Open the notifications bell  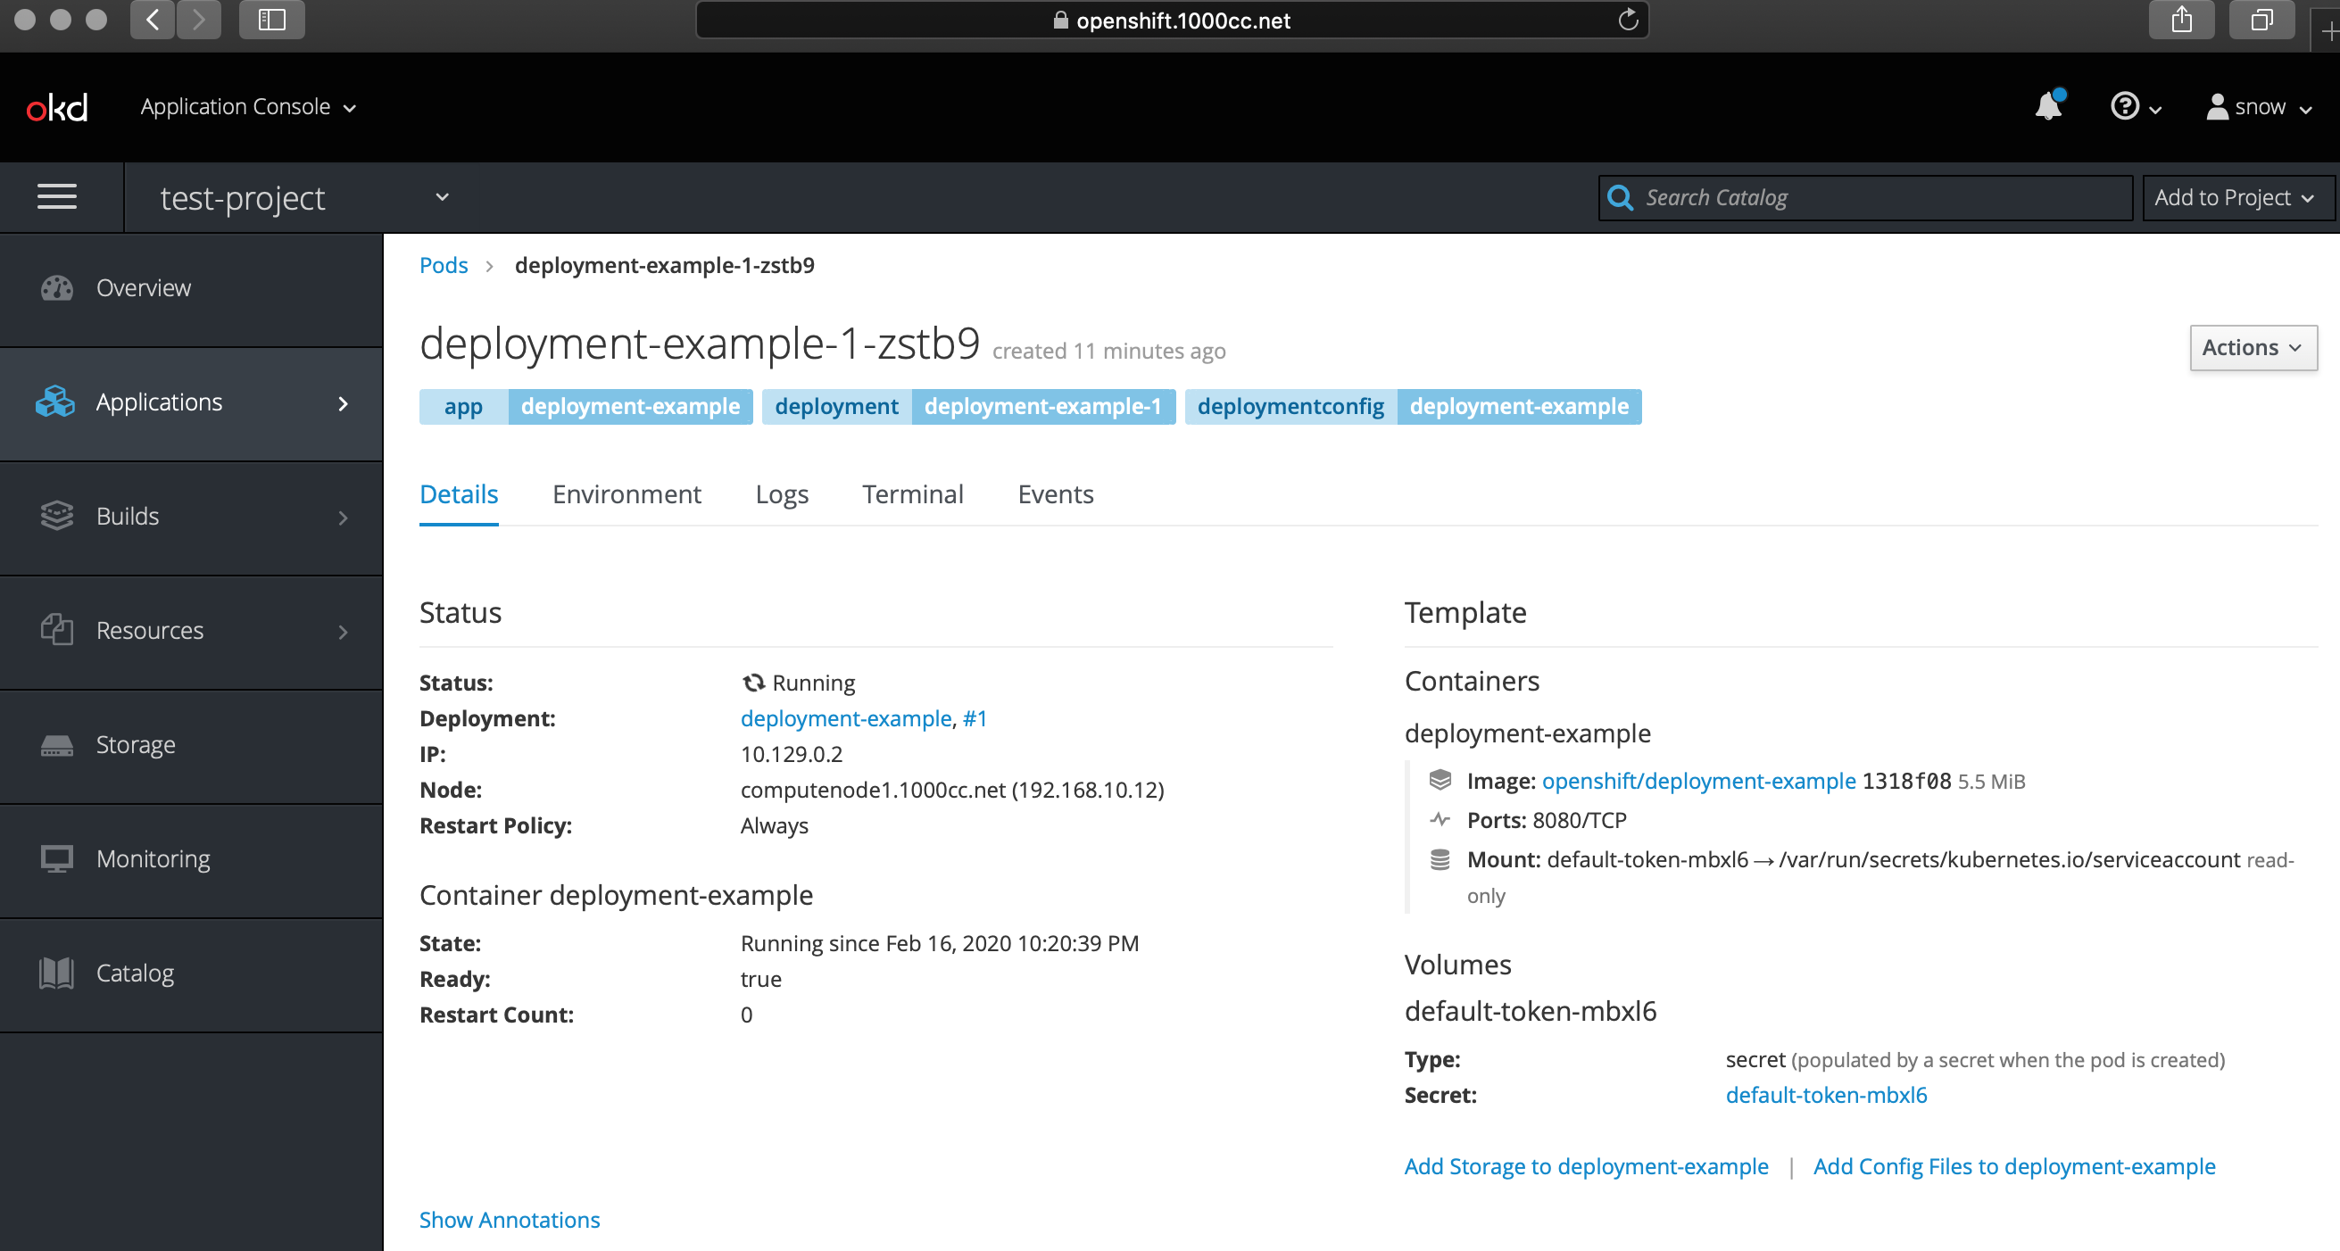pos(2048,105)
